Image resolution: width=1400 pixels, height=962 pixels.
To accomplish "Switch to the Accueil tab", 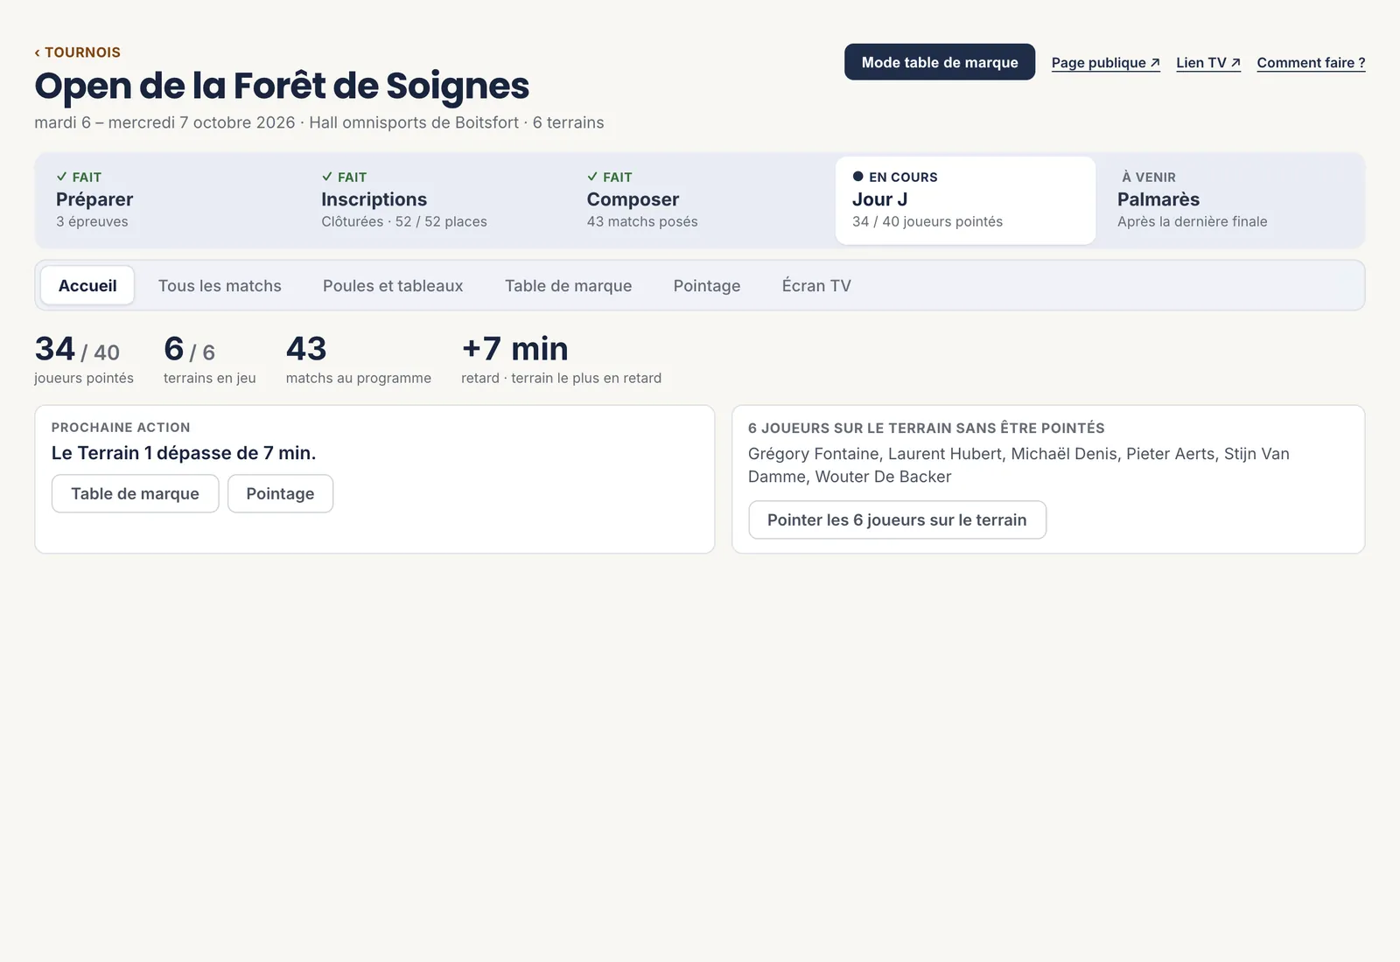I will point(87,286).
